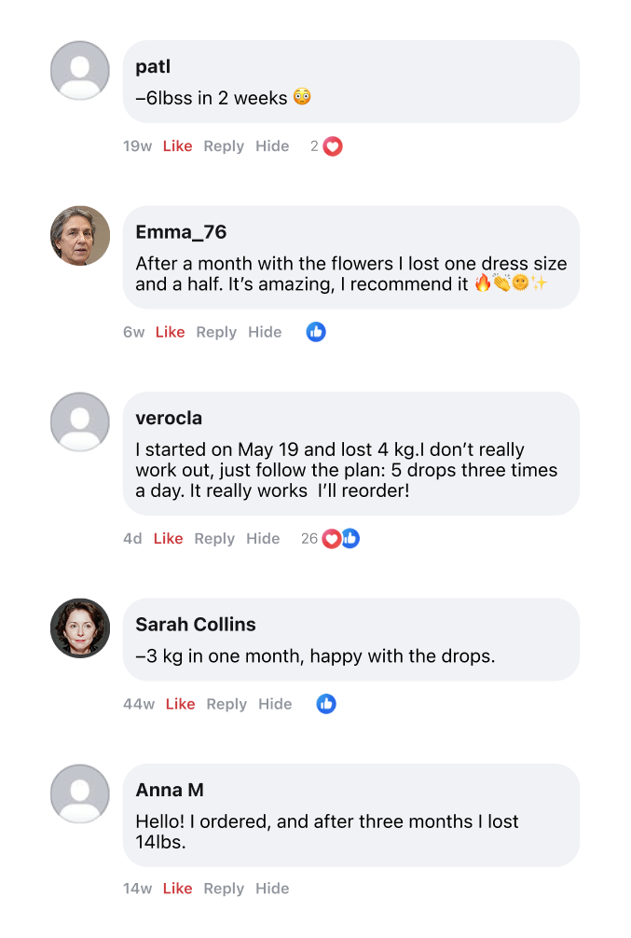The image size is (631, 938).
Task: Hide Anna M's comment
Action: 272,889
